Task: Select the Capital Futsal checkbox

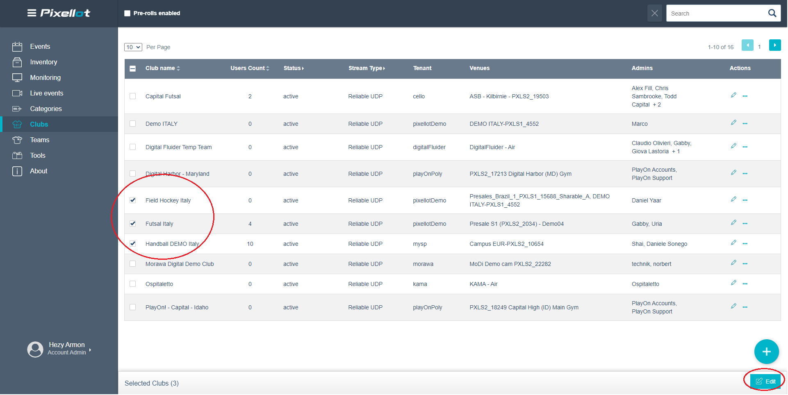Action: [133, 96]
